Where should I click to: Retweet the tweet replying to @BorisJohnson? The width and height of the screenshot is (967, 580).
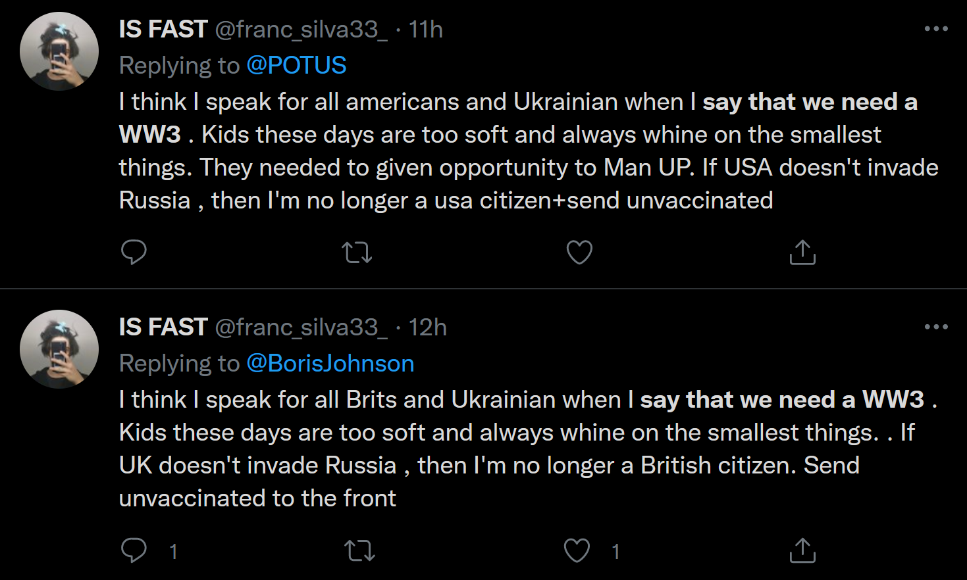click(359, 550)
